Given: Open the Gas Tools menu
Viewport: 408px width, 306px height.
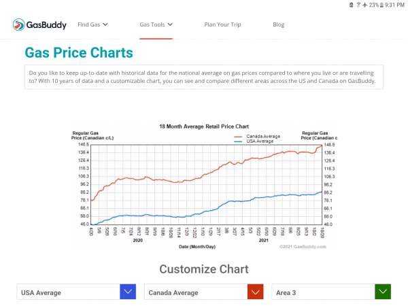Looking at the screenshot, I should [153, 25].
